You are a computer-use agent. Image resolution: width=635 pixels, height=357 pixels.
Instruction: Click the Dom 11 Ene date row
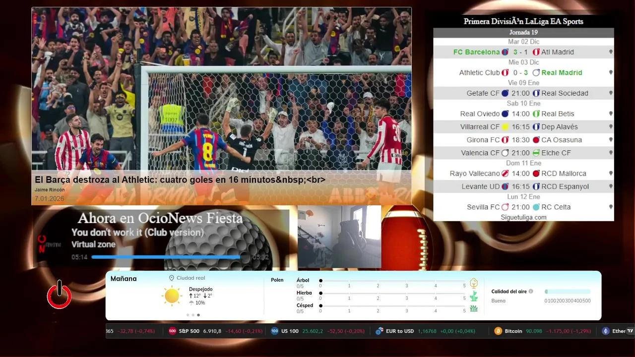(x=523, y=163)
